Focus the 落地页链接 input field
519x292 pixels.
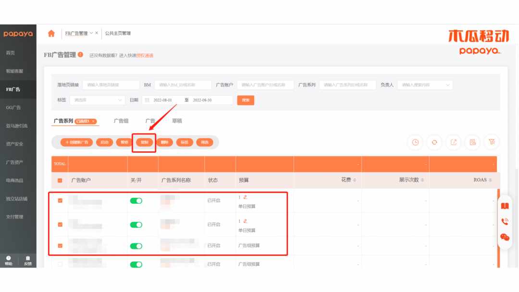[111, 85]
